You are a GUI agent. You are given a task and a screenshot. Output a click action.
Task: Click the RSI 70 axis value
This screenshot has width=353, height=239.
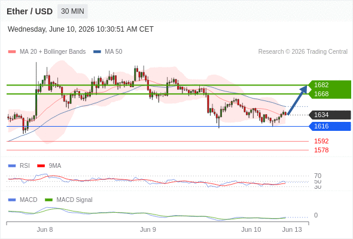click(x=318, y=176)
